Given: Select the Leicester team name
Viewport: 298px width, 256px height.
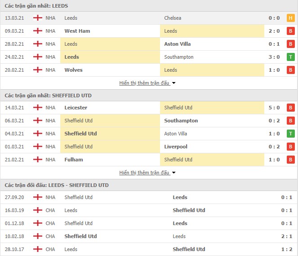Looking at the screenshot, I should pos(76,108).
